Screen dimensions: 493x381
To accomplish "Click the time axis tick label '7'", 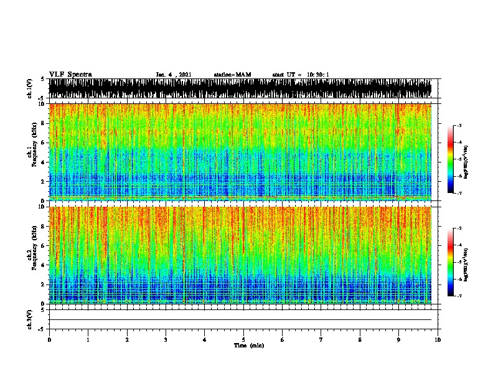I will point(321,340).
